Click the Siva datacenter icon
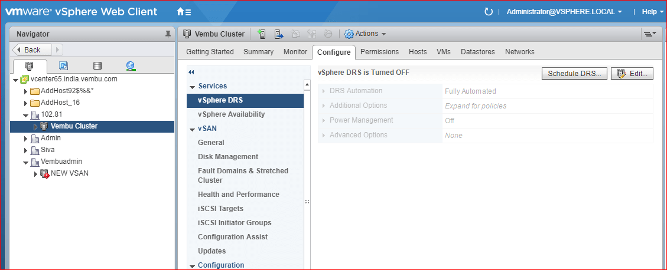The image size is (667, 270). pyautogui.click(x=35, y=150)
